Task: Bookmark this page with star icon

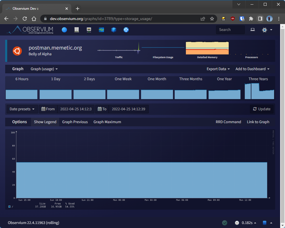Action: (x=212, y=19)
